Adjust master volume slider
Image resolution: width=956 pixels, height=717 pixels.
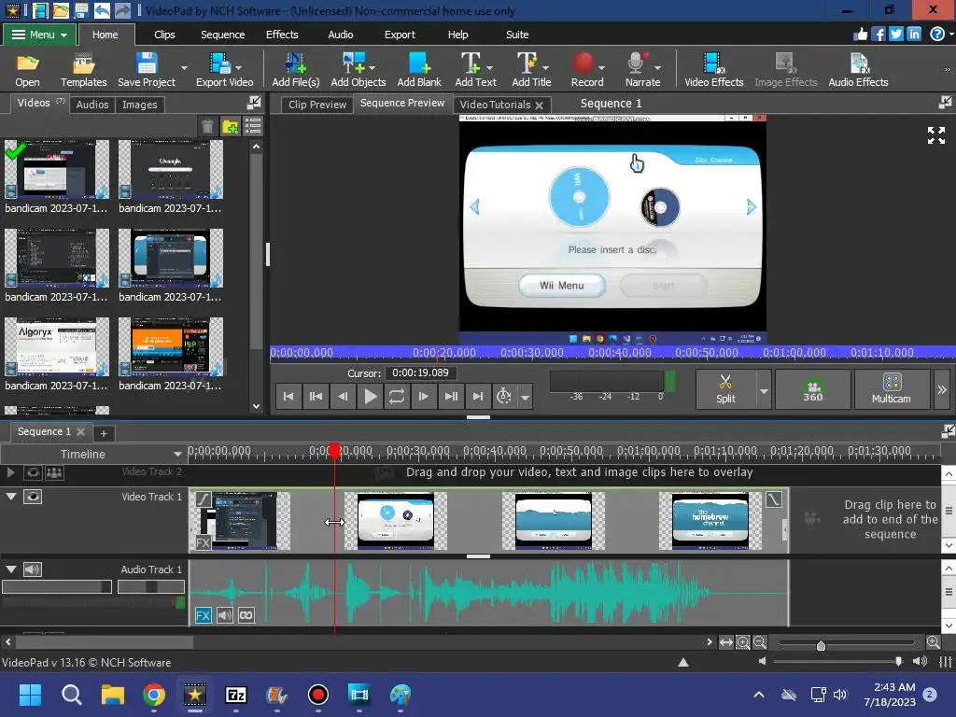tap(898, 661)
